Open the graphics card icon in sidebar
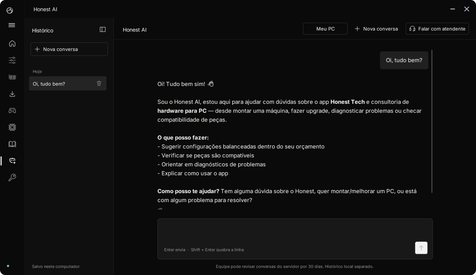This screenshot has height=275, width=476. coord(12,77)
